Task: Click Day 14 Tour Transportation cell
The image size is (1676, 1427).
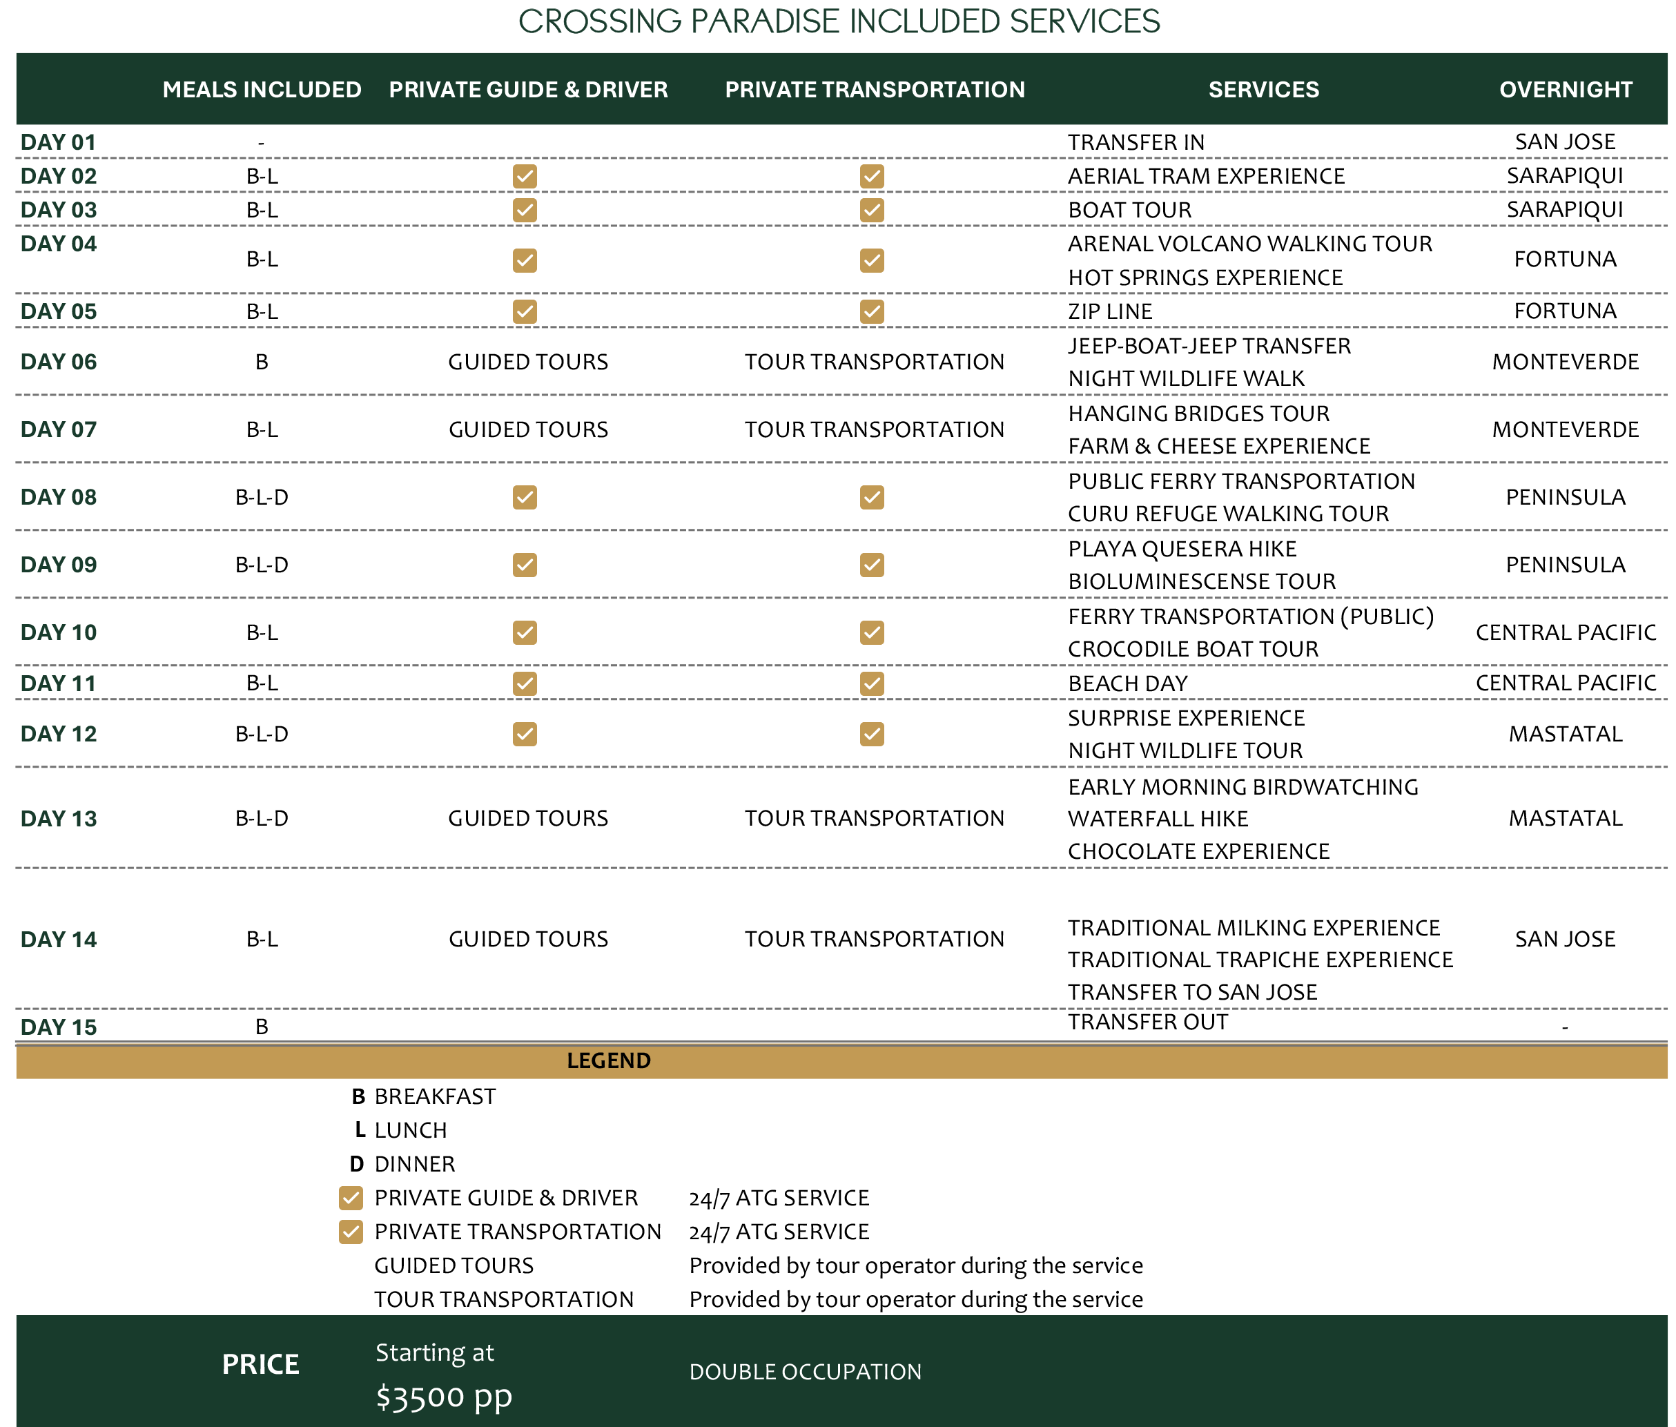Action: point(875,939)
